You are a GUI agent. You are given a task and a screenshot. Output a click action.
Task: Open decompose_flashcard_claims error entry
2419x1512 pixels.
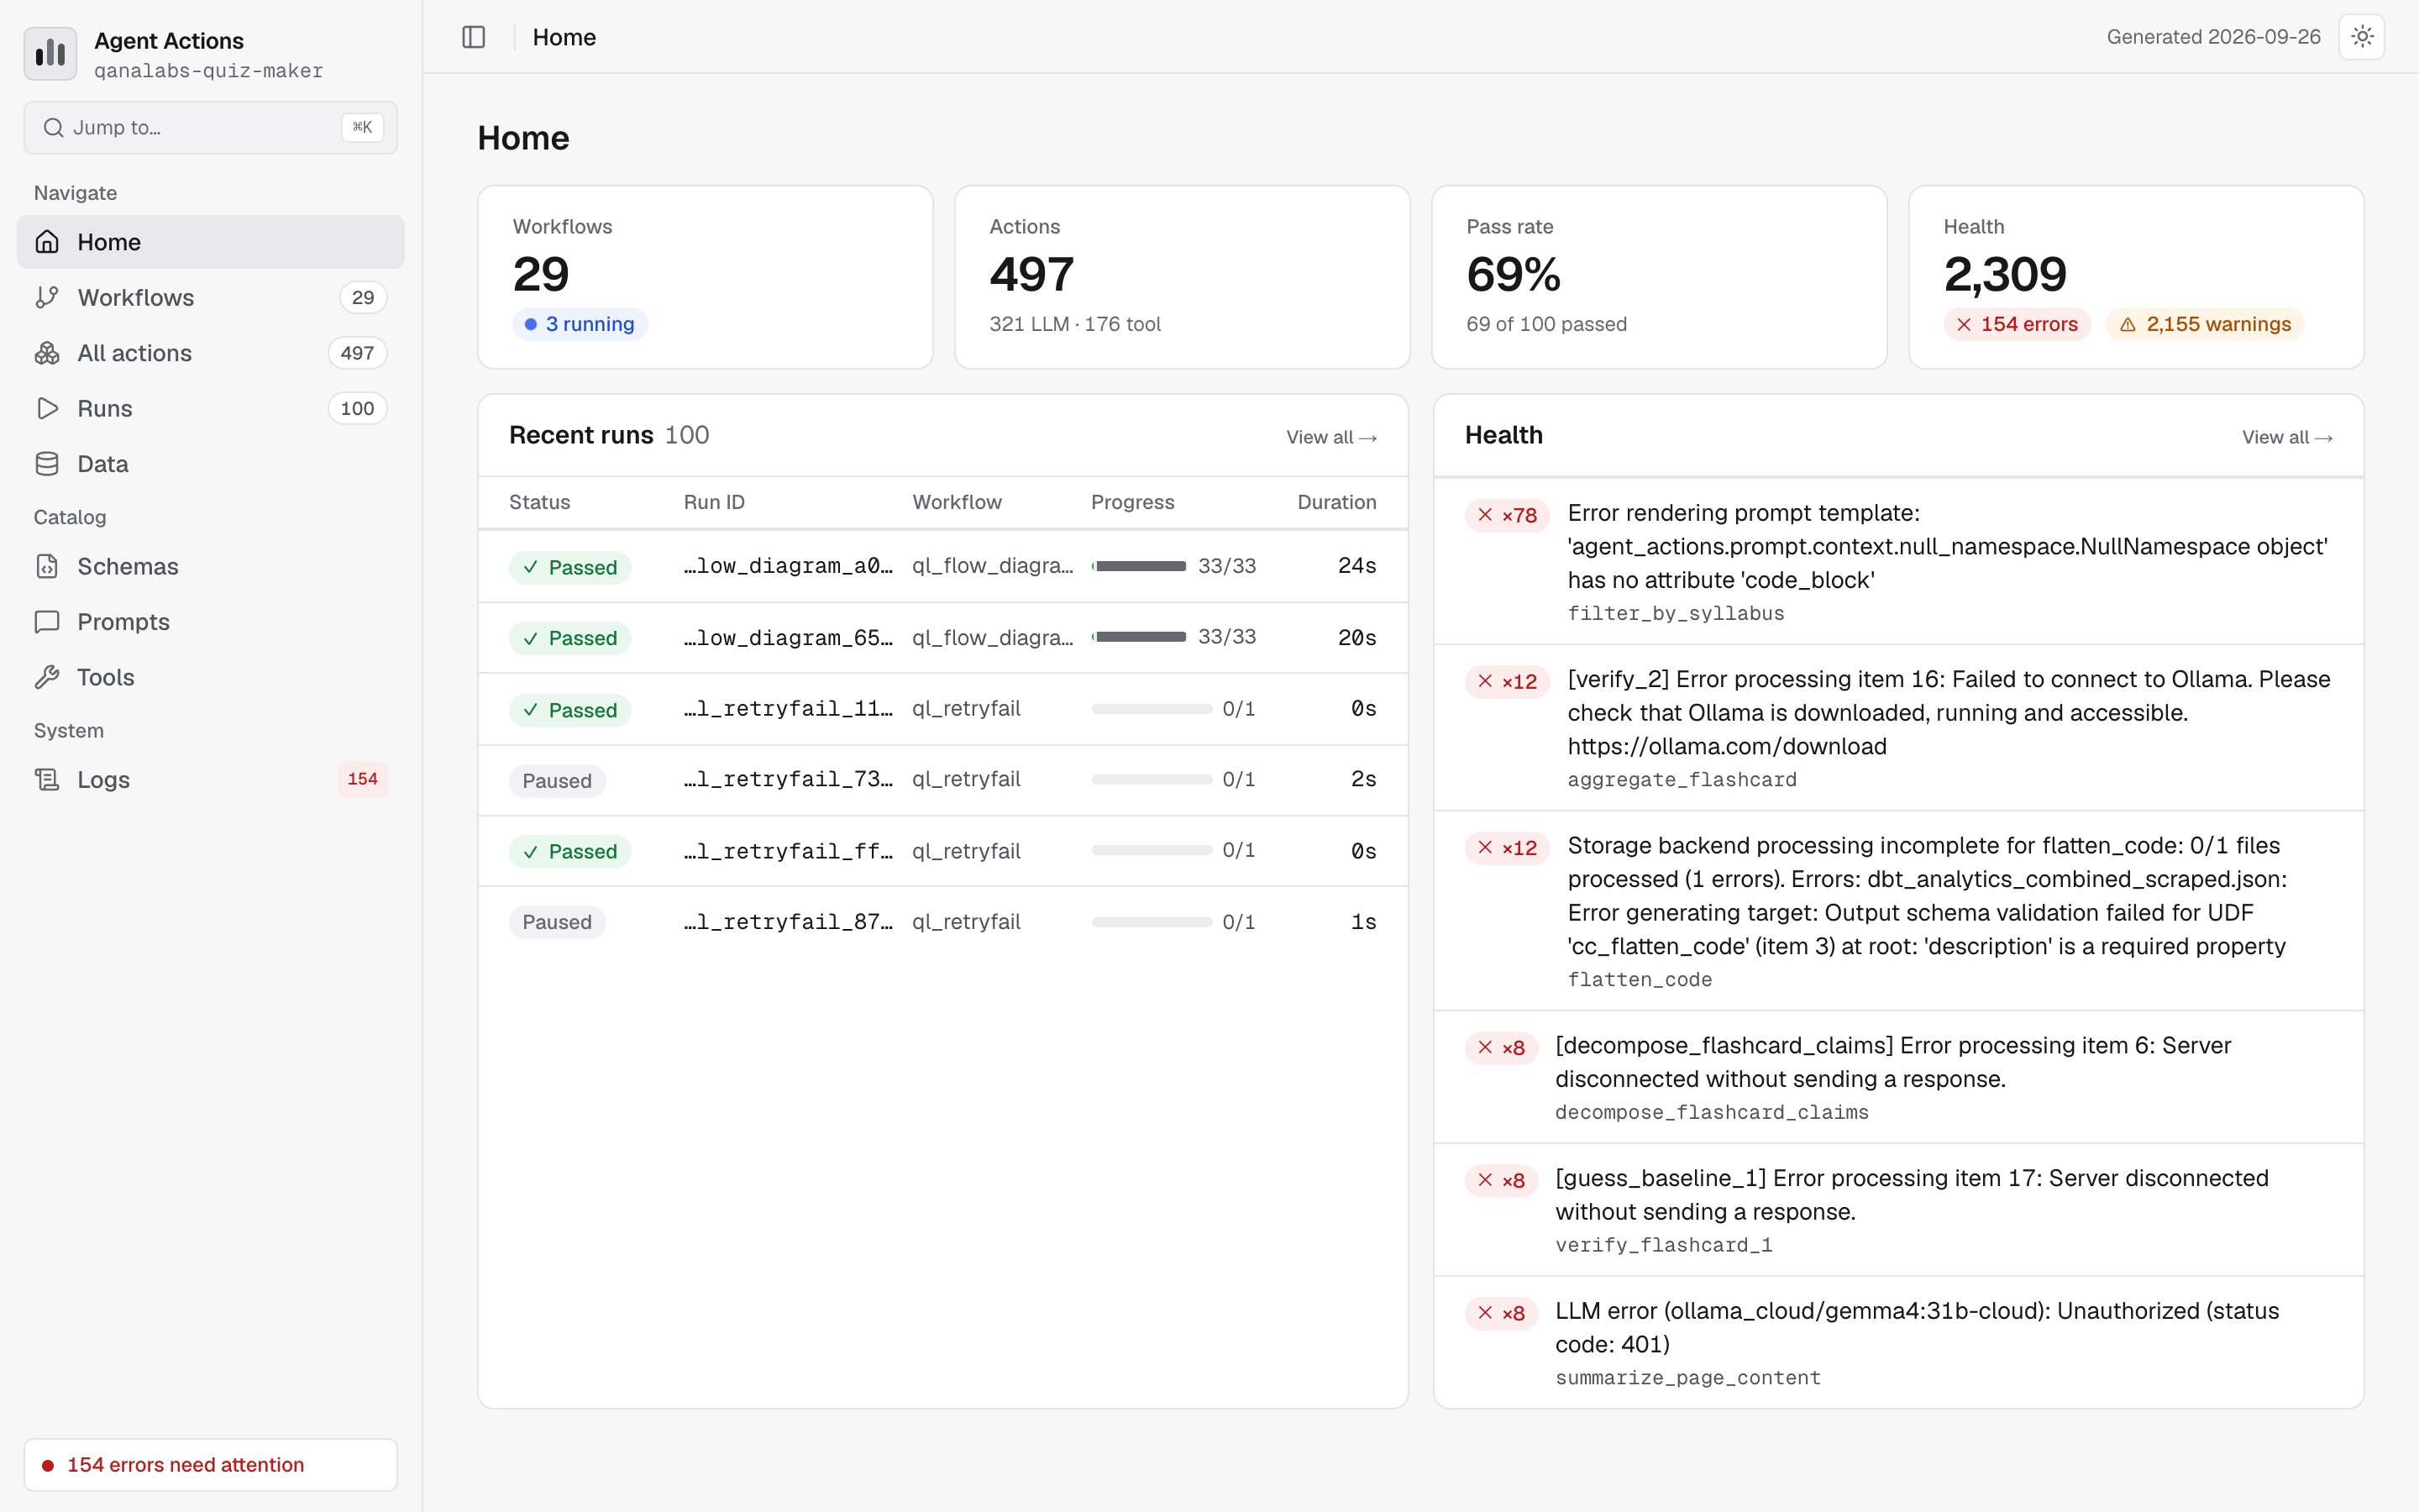coord(1898,1077)
